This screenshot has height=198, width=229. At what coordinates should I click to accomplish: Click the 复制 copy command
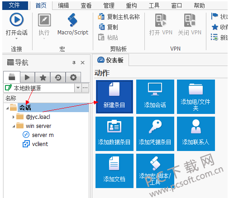tap(108, 27)
